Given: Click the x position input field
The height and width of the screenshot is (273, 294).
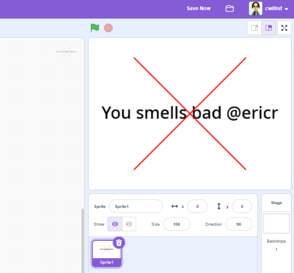Looking at the screenshot, I should pyautogui.click(x=197, y=206).
